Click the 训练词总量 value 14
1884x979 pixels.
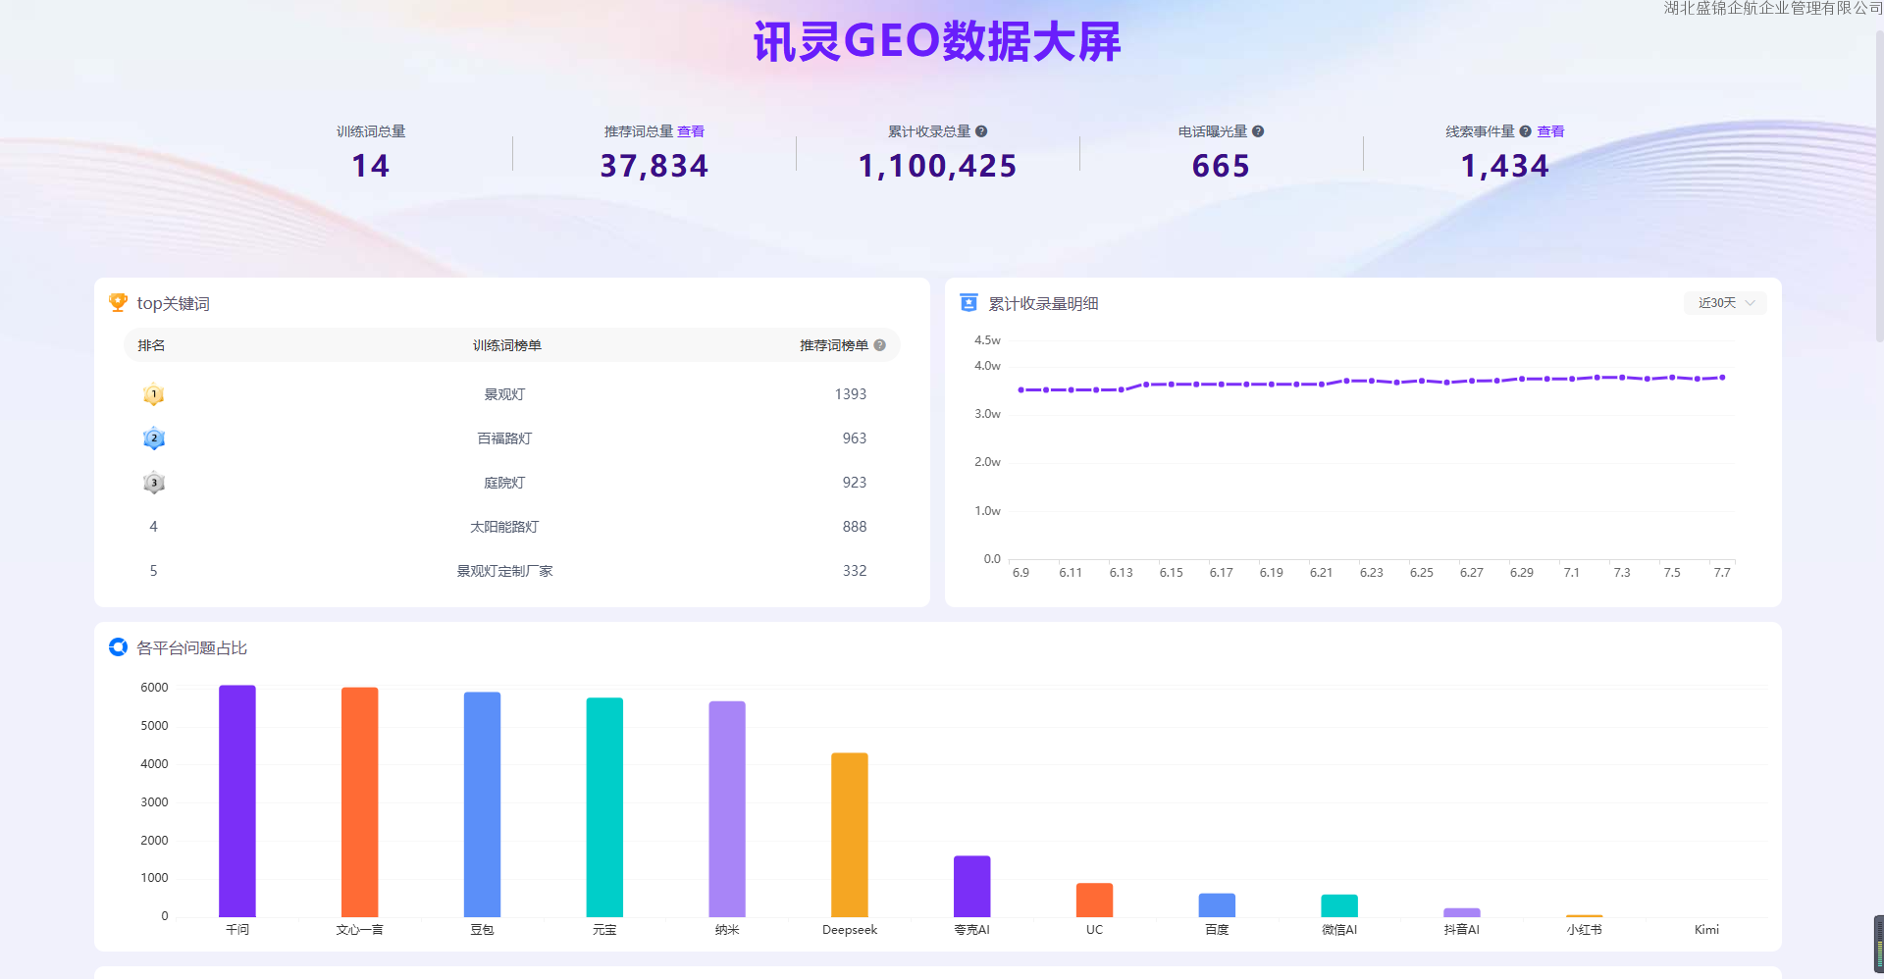[x=371, y=166]
